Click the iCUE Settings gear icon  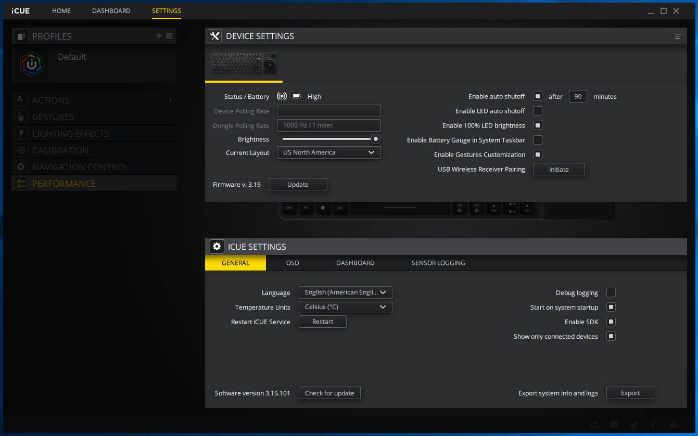click(x=217, y=247)
